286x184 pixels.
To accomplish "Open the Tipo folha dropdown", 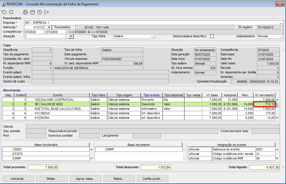I will (152, 37).
